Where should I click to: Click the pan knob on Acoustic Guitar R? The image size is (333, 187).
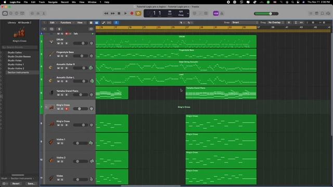(92, 68)
